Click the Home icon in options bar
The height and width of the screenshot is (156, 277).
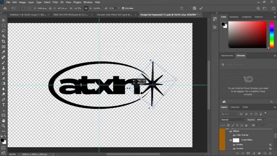(x=5, y=8)
